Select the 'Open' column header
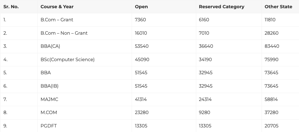Viewport: 299px width, 132px height. [141, 7]
